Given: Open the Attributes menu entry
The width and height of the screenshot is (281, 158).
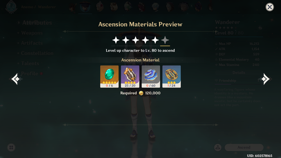Looking at the screenshot, I should [37, 23].
